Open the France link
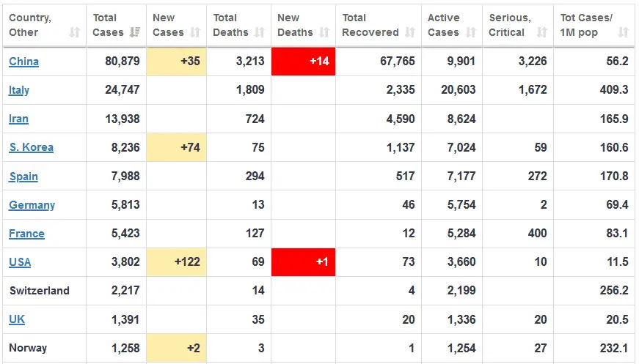639x364 pixels. pos(26,234)
